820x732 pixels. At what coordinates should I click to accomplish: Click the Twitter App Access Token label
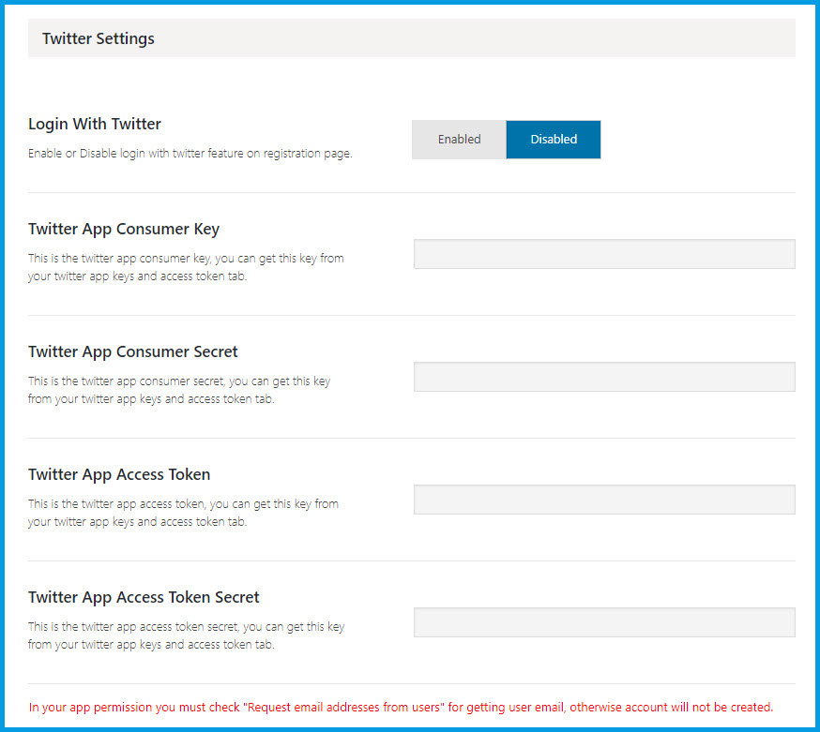[x=119, y=474]
